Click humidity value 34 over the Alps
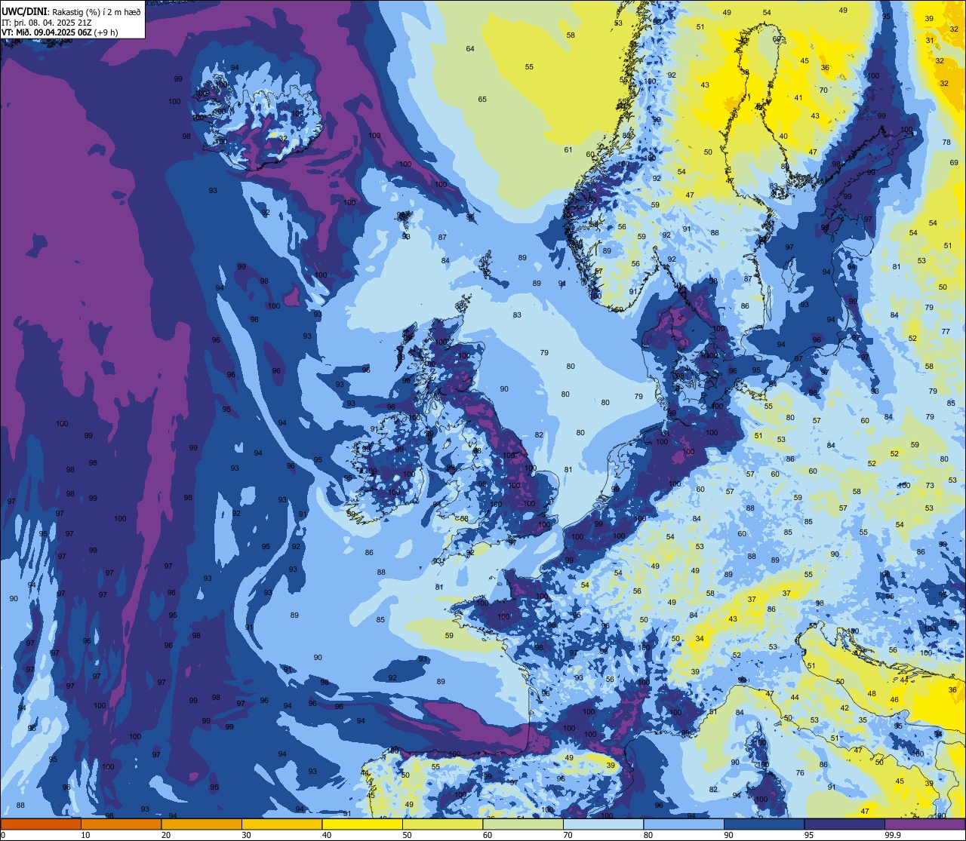Viewport: 966px width, 841px height. pos(700,639)
